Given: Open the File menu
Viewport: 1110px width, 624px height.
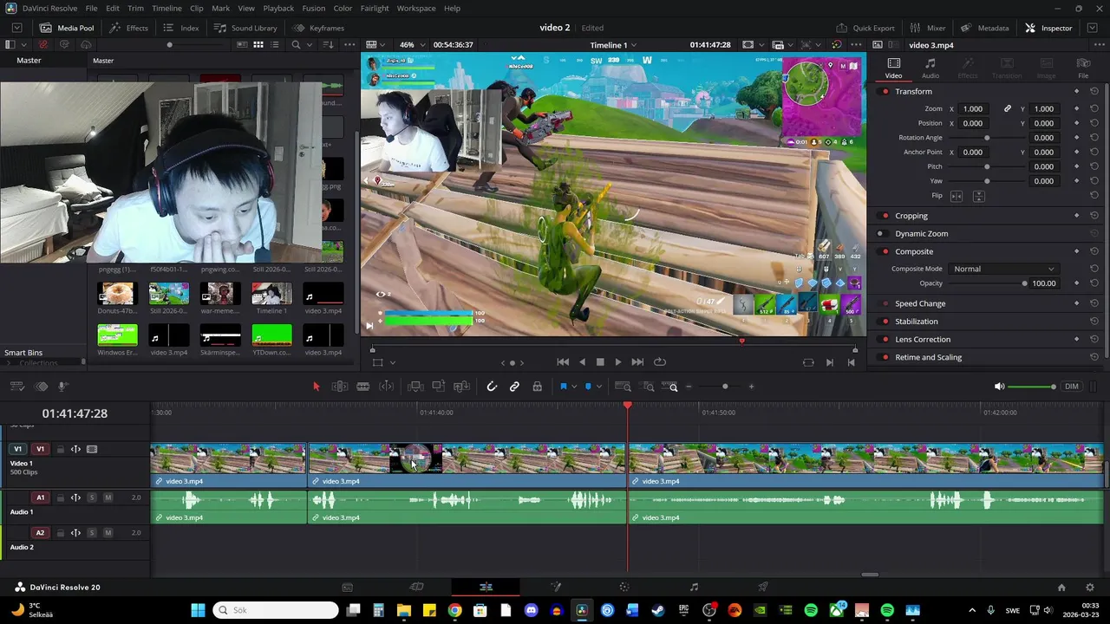Looking at the screenshot, I should pyautogui.click(x=91, y=8).
